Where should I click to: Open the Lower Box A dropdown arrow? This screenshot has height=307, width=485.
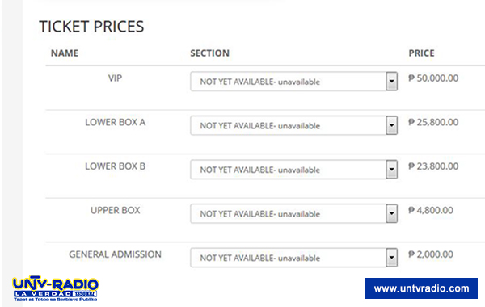click(391, 125)
